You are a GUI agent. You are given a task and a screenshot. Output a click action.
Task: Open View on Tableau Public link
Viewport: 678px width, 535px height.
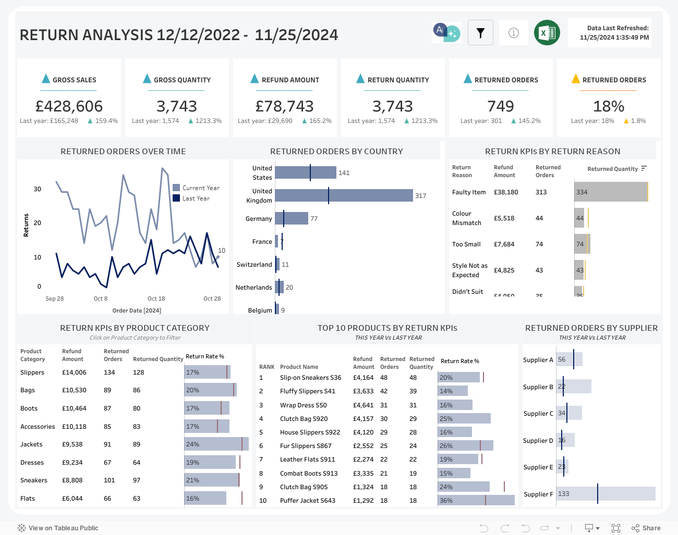click(x=58, y=528)
